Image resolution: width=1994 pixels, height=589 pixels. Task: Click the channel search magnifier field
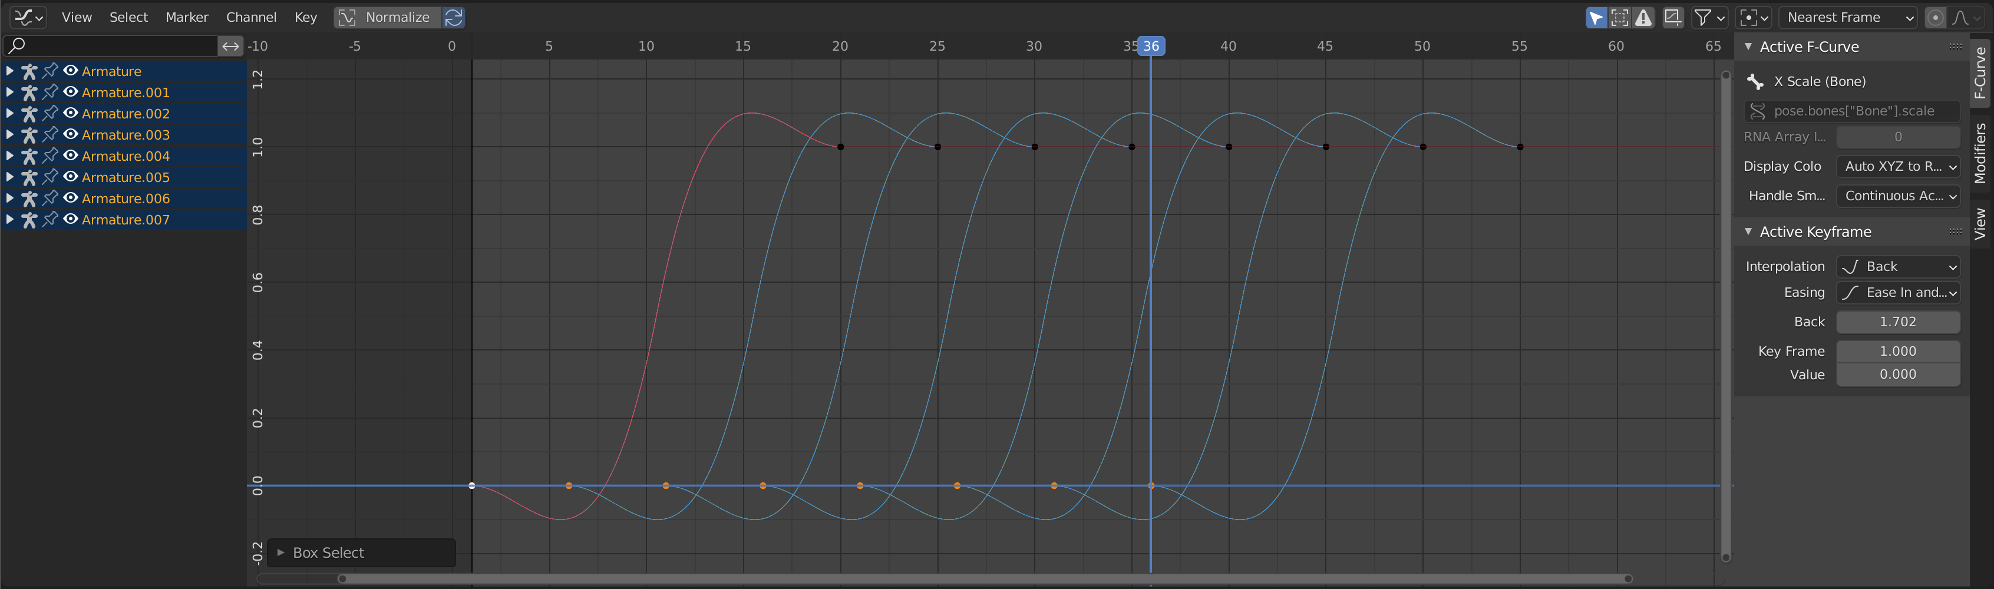(110, 46)
